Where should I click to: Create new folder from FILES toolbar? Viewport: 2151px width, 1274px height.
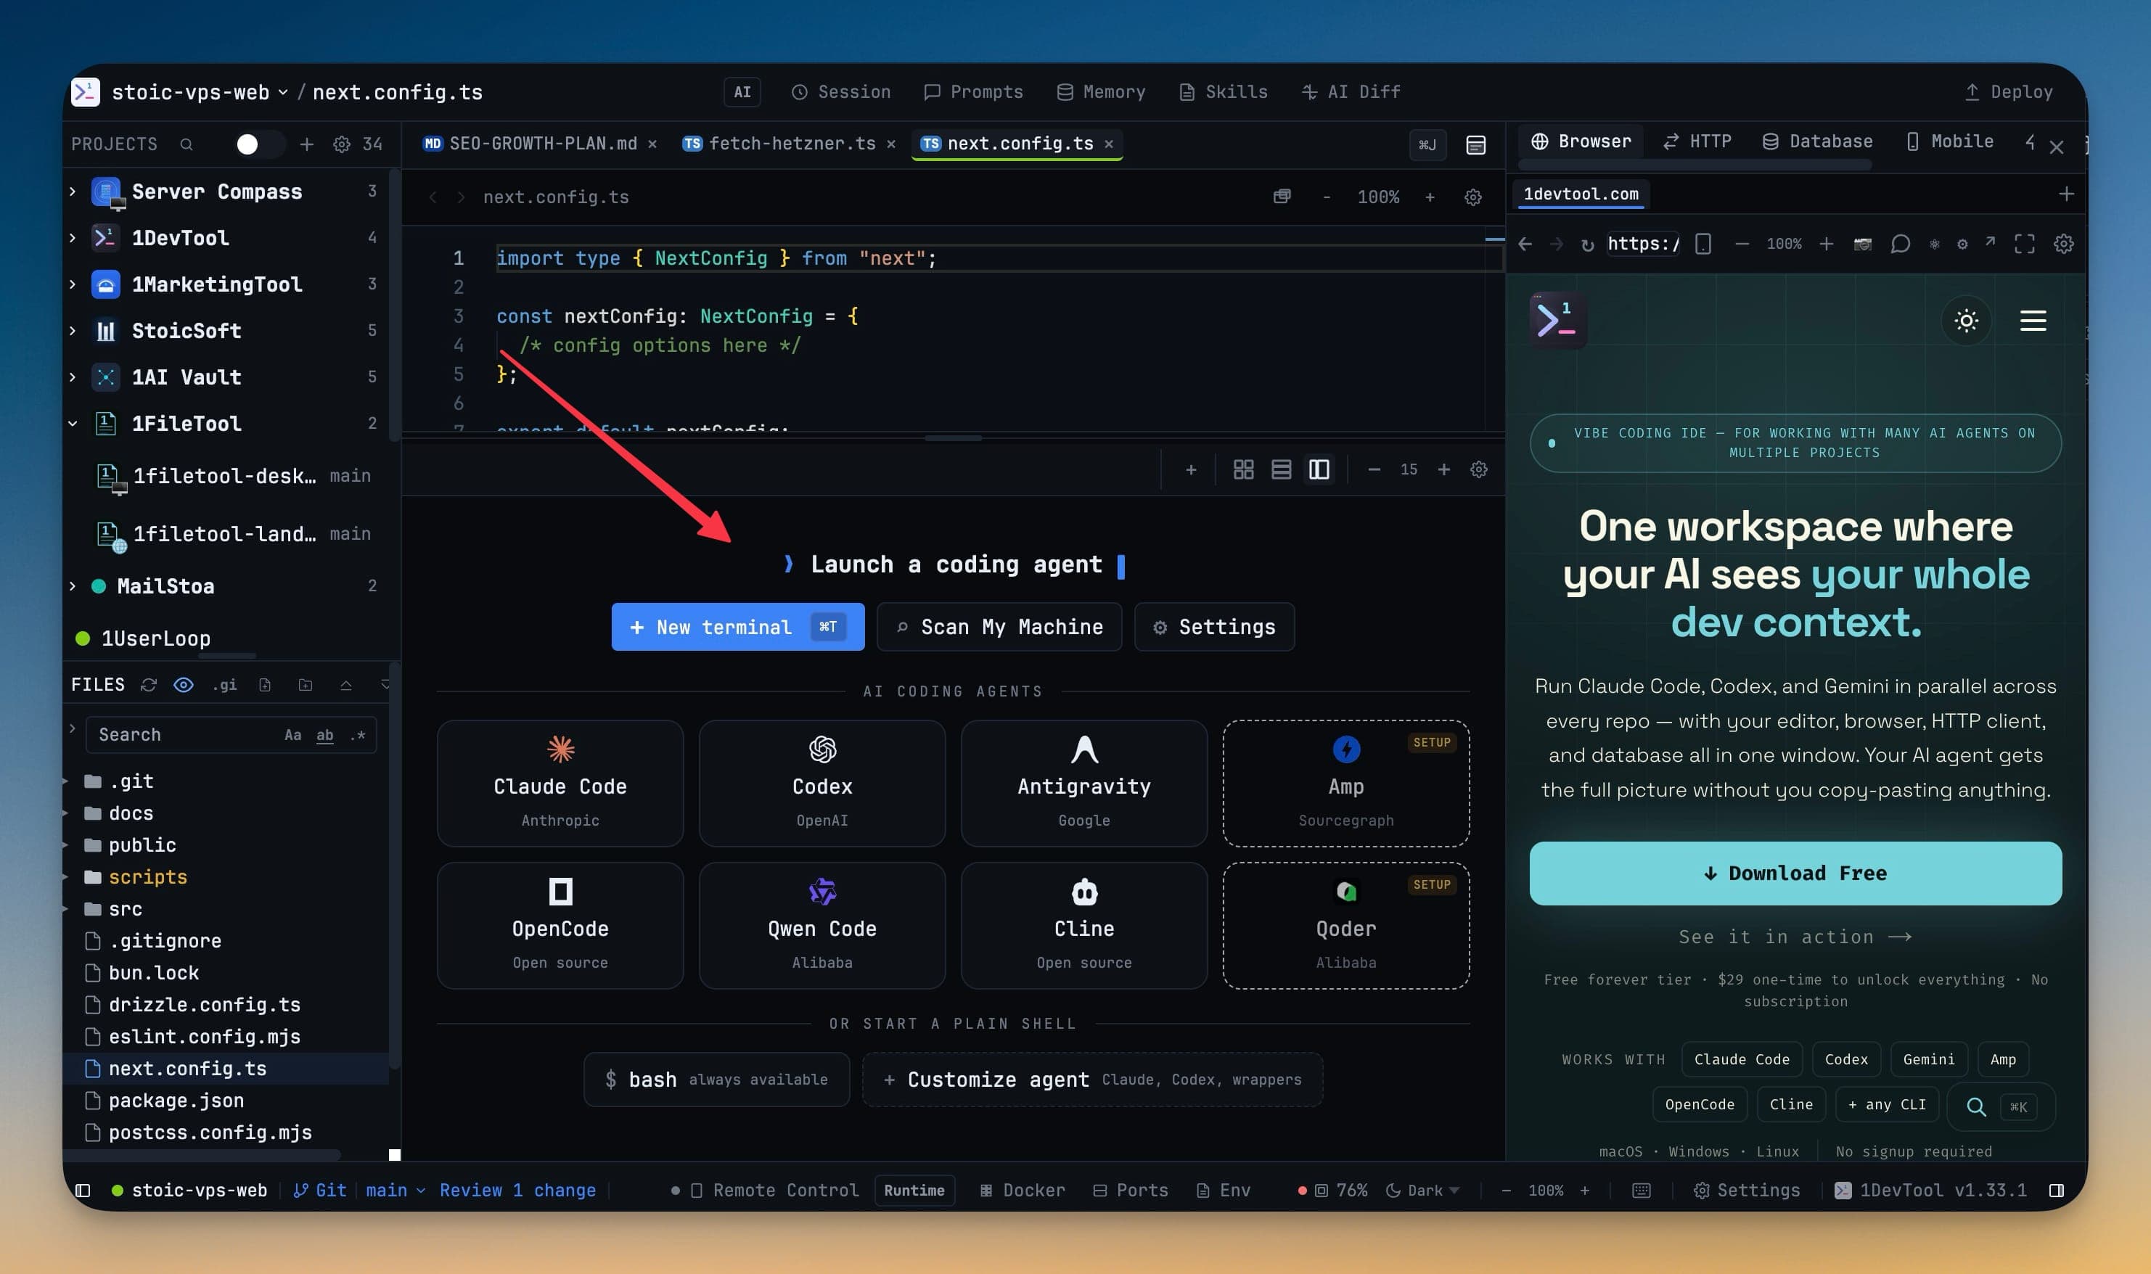pyautogui.click(x=306, y=684)
